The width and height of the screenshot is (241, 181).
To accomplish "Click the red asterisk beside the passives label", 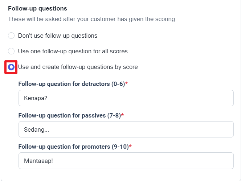I will click(x=122, y=115).
